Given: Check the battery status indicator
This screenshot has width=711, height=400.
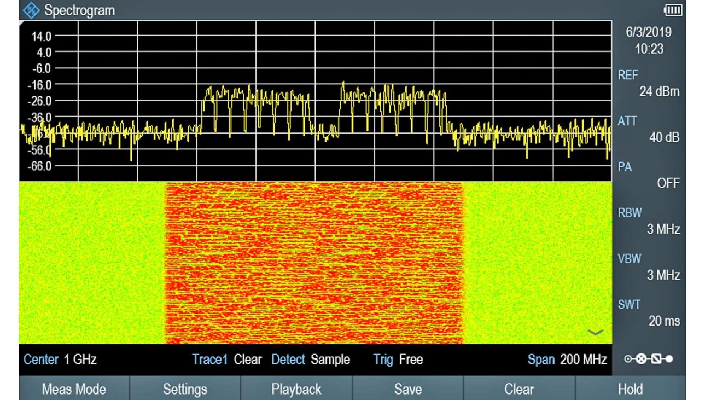Looking at the screenshot, I should [x=674, y=9].
